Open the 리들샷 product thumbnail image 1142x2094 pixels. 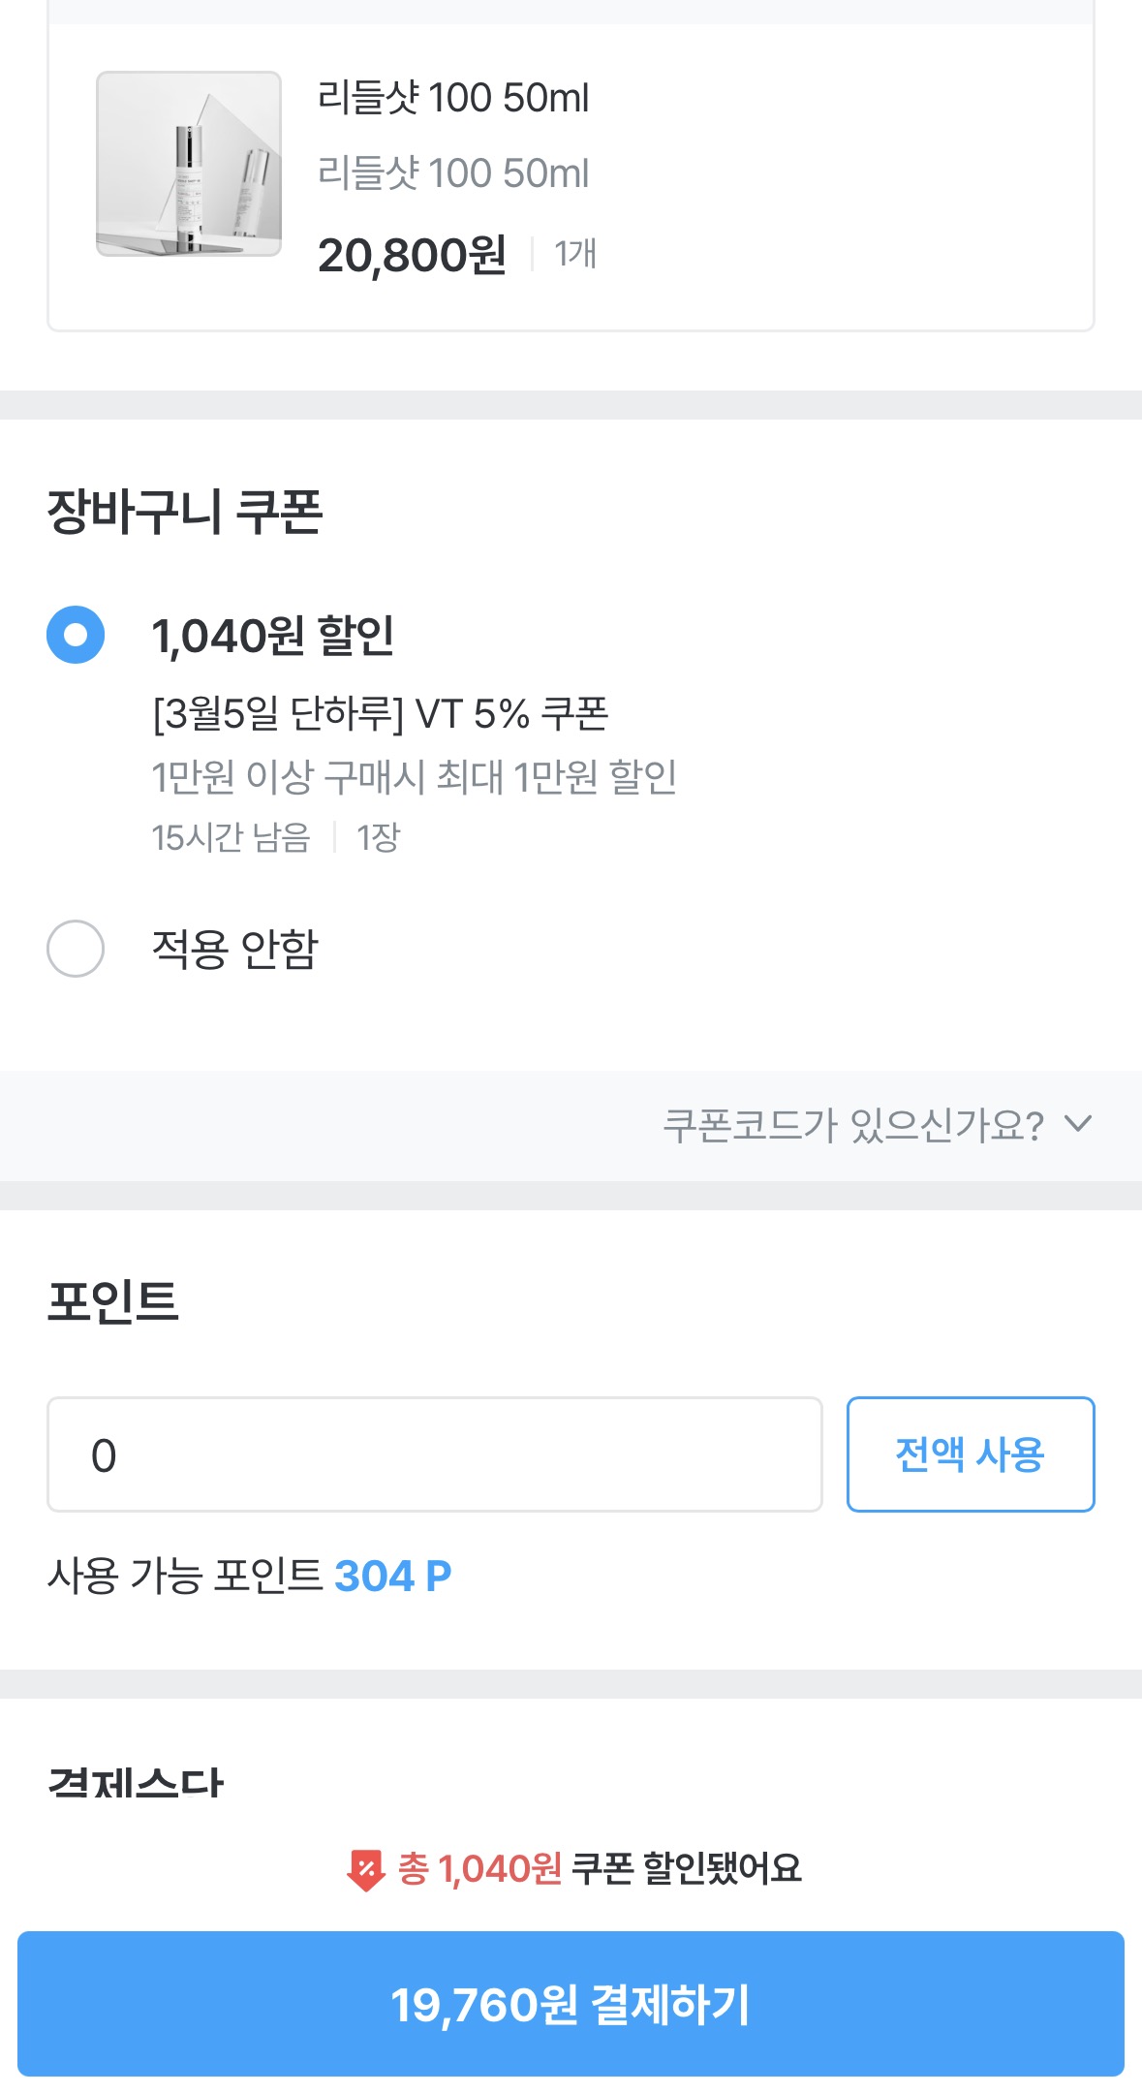(x=189, y=164)
